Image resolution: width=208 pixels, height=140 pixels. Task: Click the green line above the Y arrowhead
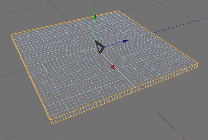click(95, 7)
